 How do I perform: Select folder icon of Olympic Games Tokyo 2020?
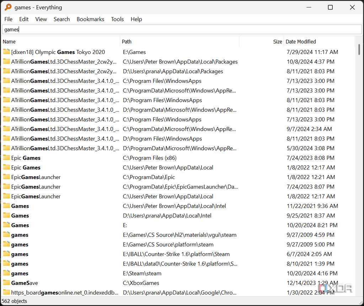[6, 52]
